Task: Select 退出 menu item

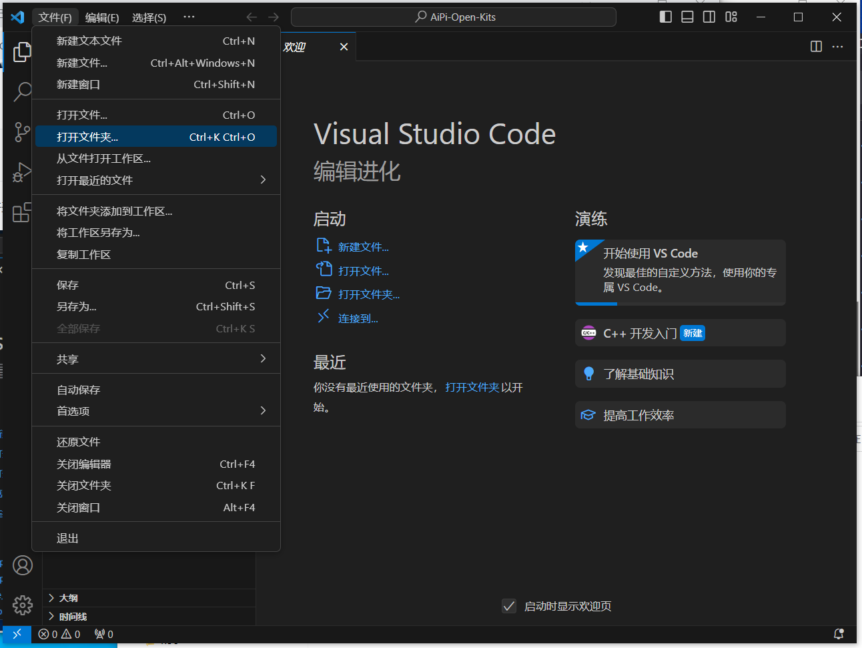Action: 156,538
